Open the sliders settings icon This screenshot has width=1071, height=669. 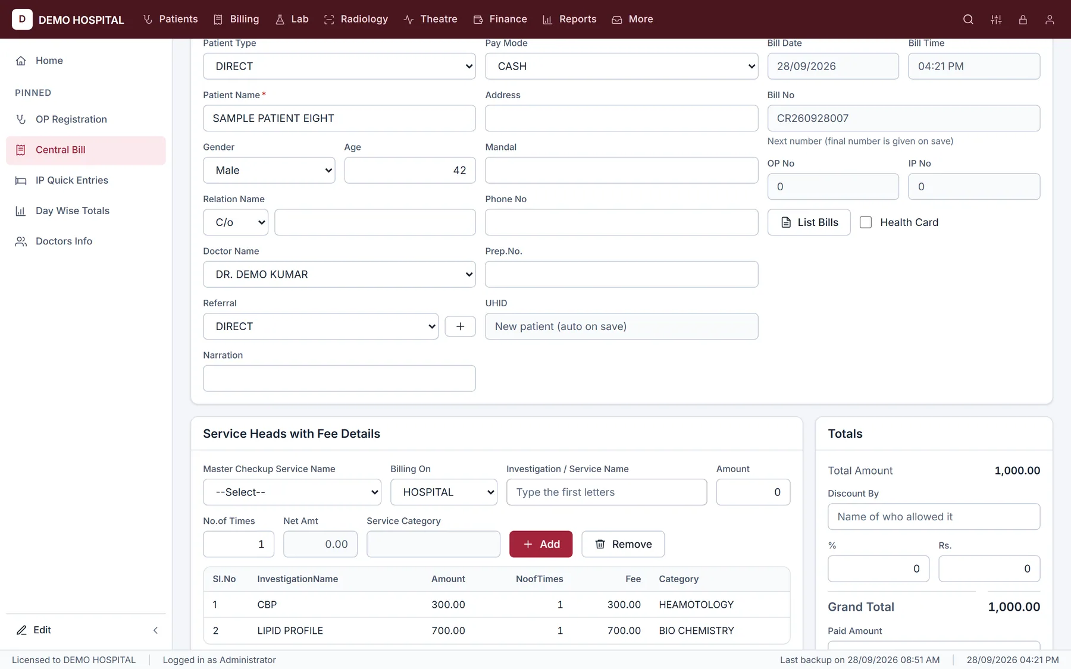coord(996,20)
